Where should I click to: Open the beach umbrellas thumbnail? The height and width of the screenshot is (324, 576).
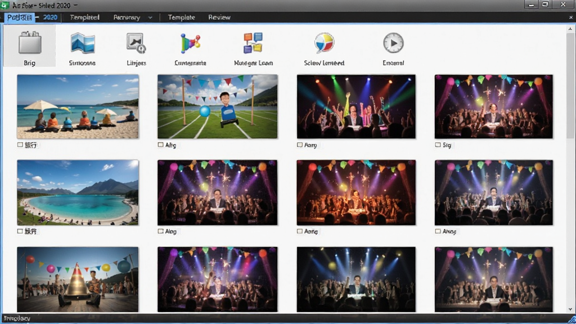pos(78,106)
